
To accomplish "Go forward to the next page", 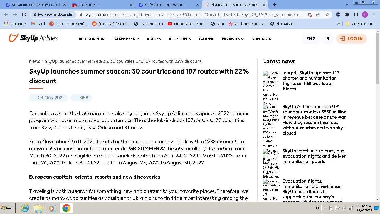I will pyautogui.click(x=15, y=14).
